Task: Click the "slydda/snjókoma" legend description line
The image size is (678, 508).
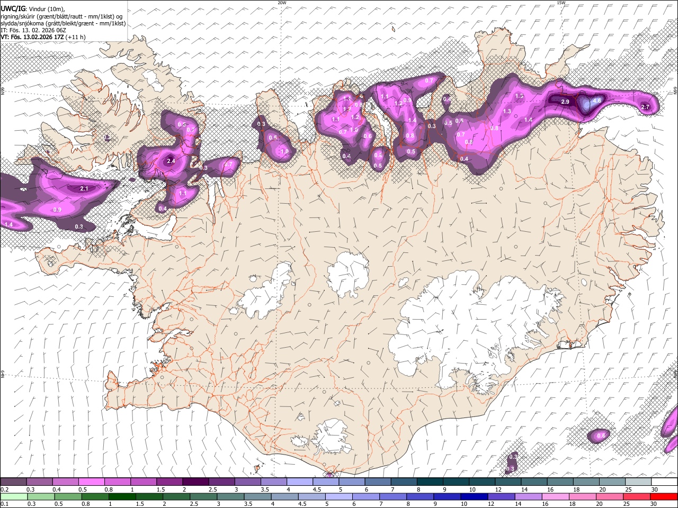Action: [63, 23]
